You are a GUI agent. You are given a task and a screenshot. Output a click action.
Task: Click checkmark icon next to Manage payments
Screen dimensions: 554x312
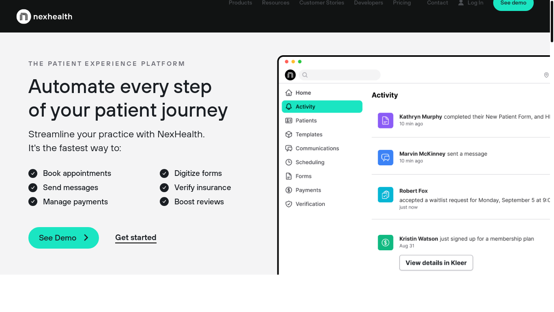click(33, 202)
